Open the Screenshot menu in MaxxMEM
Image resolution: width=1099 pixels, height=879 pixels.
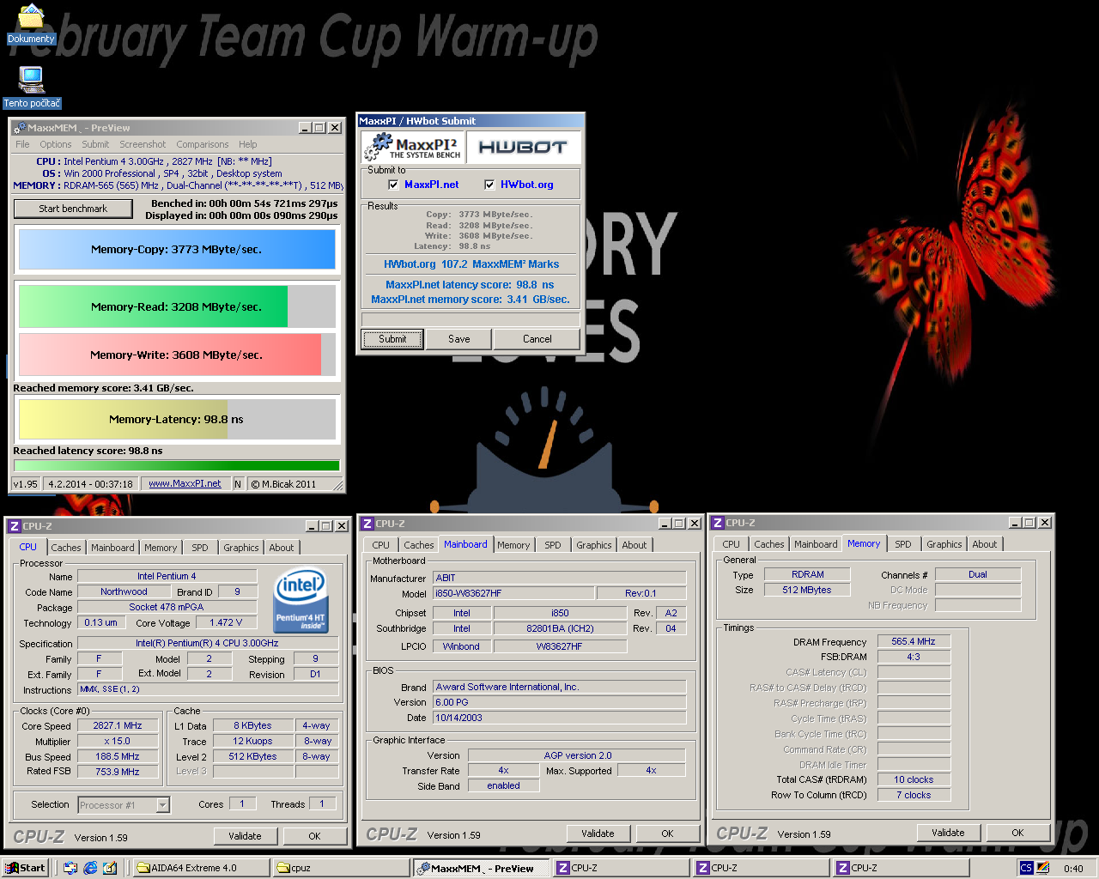click(x=143, y=144)
